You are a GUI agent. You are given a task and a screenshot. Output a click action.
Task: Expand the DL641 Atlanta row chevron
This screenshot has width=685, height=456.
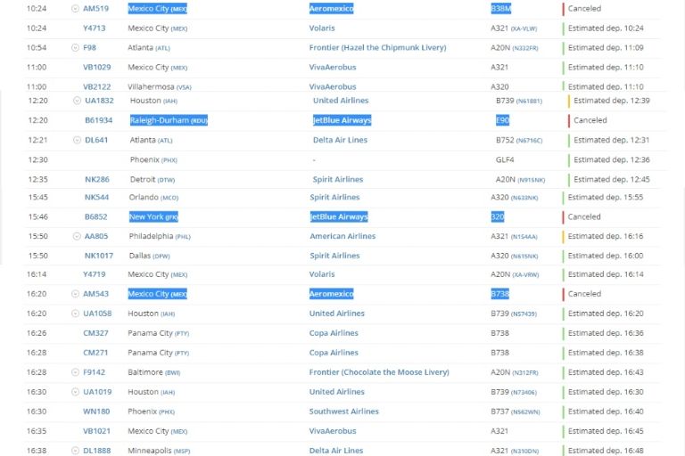click(77, 140)
